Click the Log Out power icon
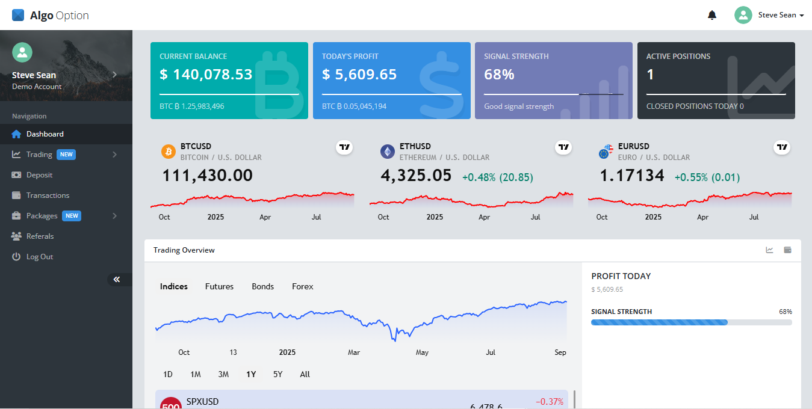Image resolution: width=812 pixels, height=409 pixels. [x=15, y=256]
